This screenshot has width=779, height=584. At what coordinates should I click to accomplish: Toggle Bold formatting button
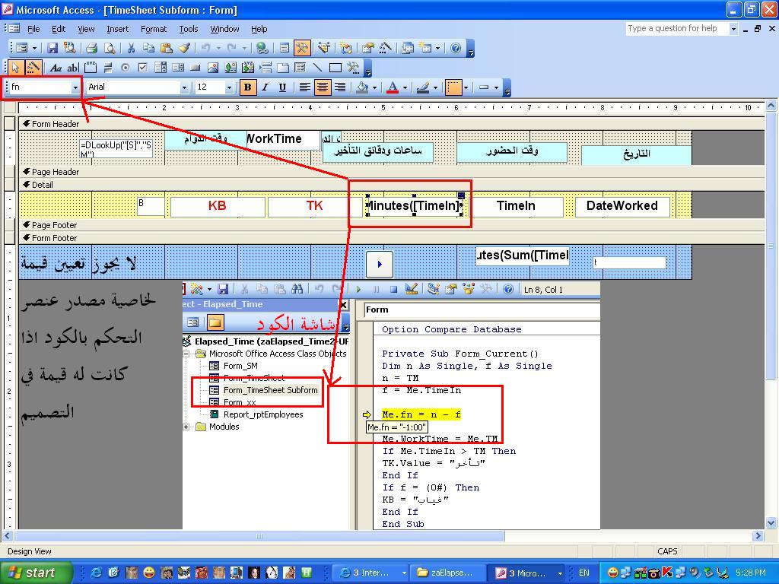tap(247, 87)
